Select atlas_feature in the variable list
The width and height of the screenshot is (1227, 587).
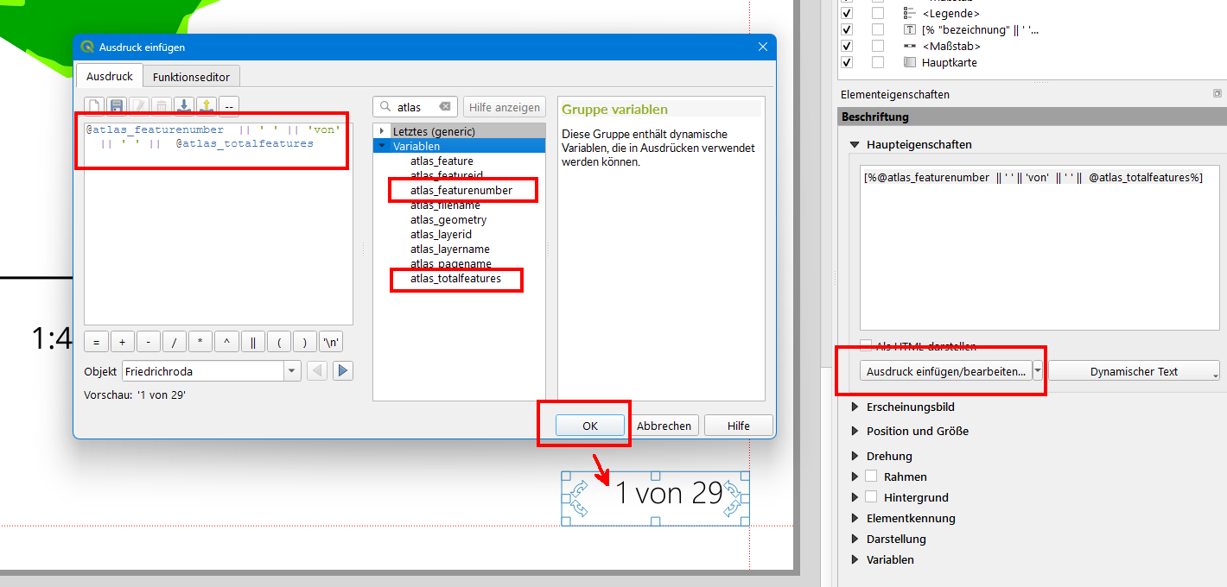(442, 161)
